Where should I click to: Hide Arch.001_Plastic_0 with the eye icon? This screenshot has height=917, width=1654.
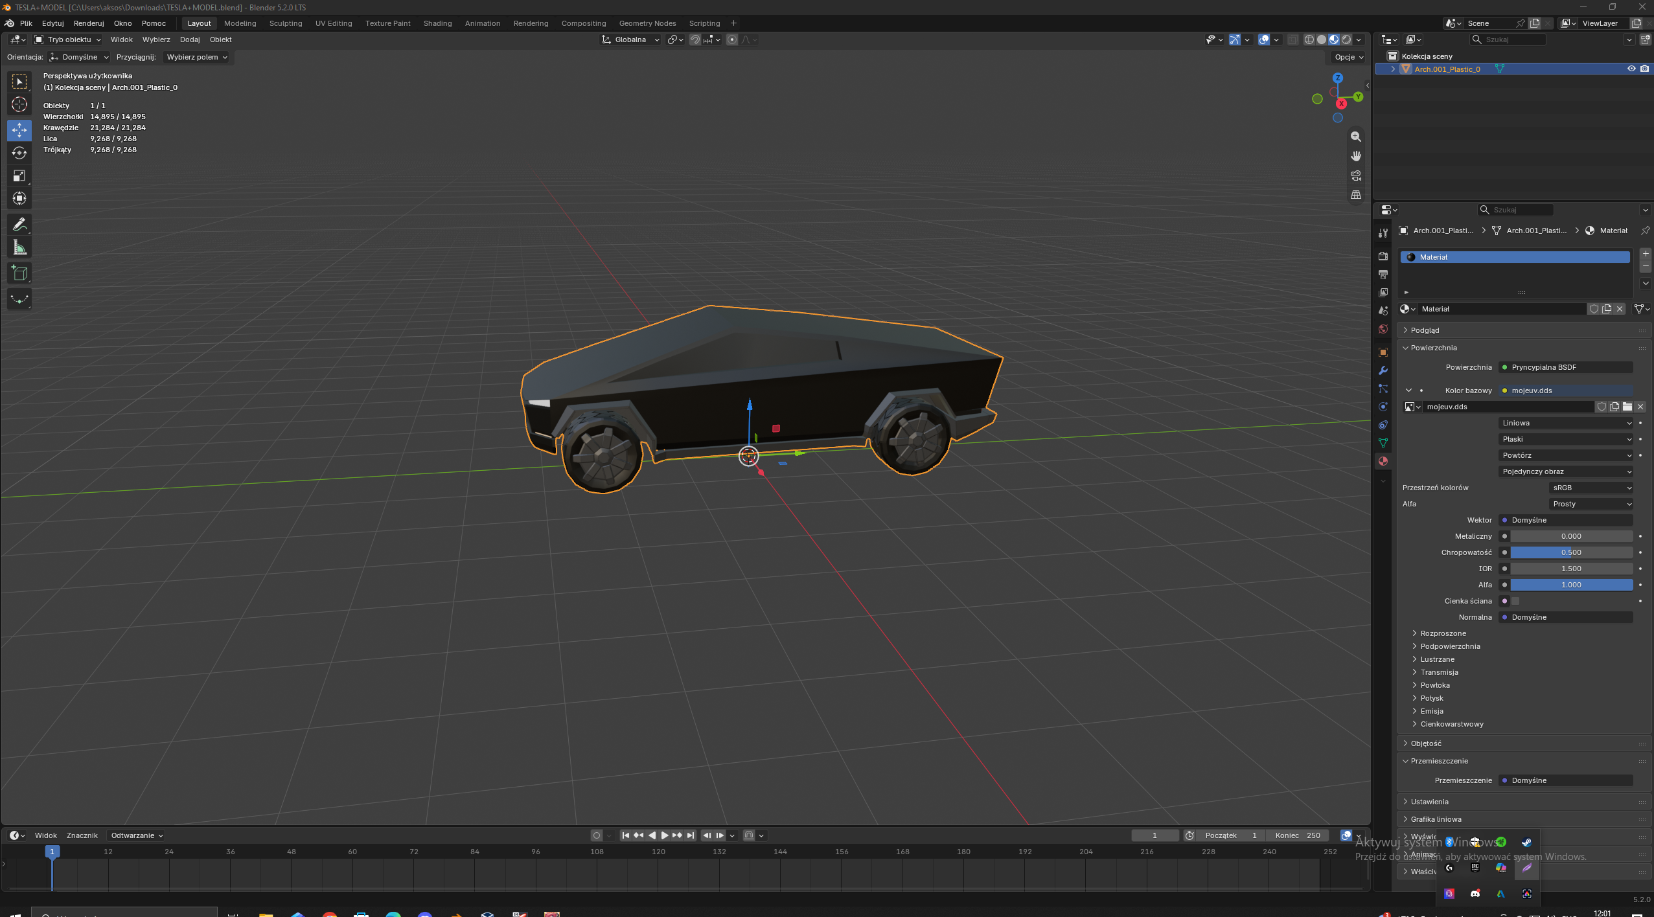point(1631,69)
